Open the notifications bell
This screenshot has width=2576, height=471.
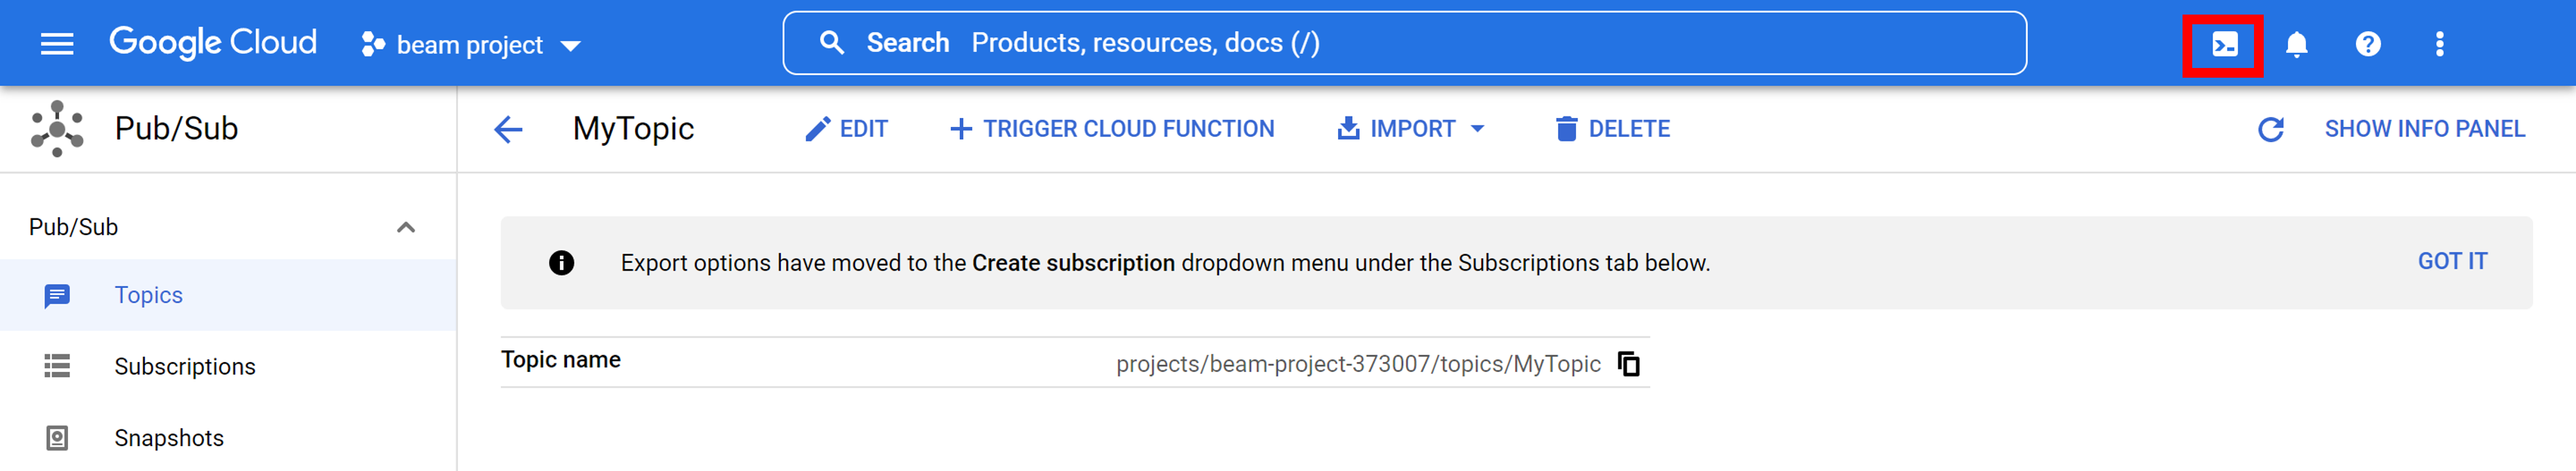(x=2297, y=44)
